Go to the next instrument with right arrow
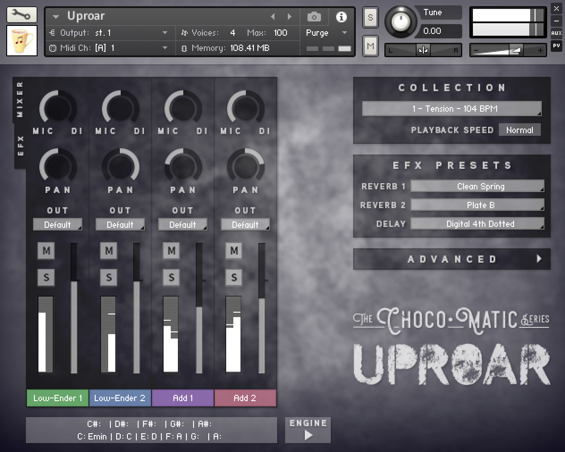Viewport: 565px width, 452px height. click(x=290, y=17)
